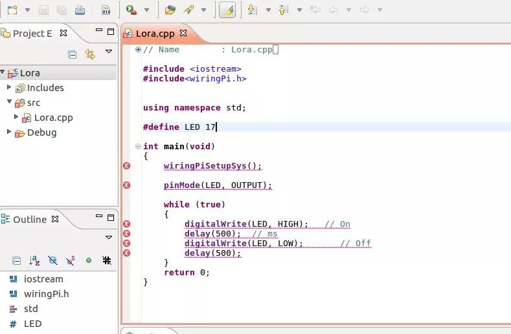The image size is (511, 334).
Task: Click the Print toolbar icon
Action: [x=80, y=10]
